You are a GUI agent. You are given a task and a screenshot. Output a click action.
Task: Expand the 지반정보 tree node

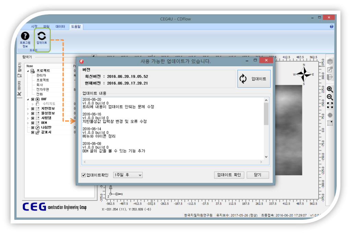click(28, 109)
